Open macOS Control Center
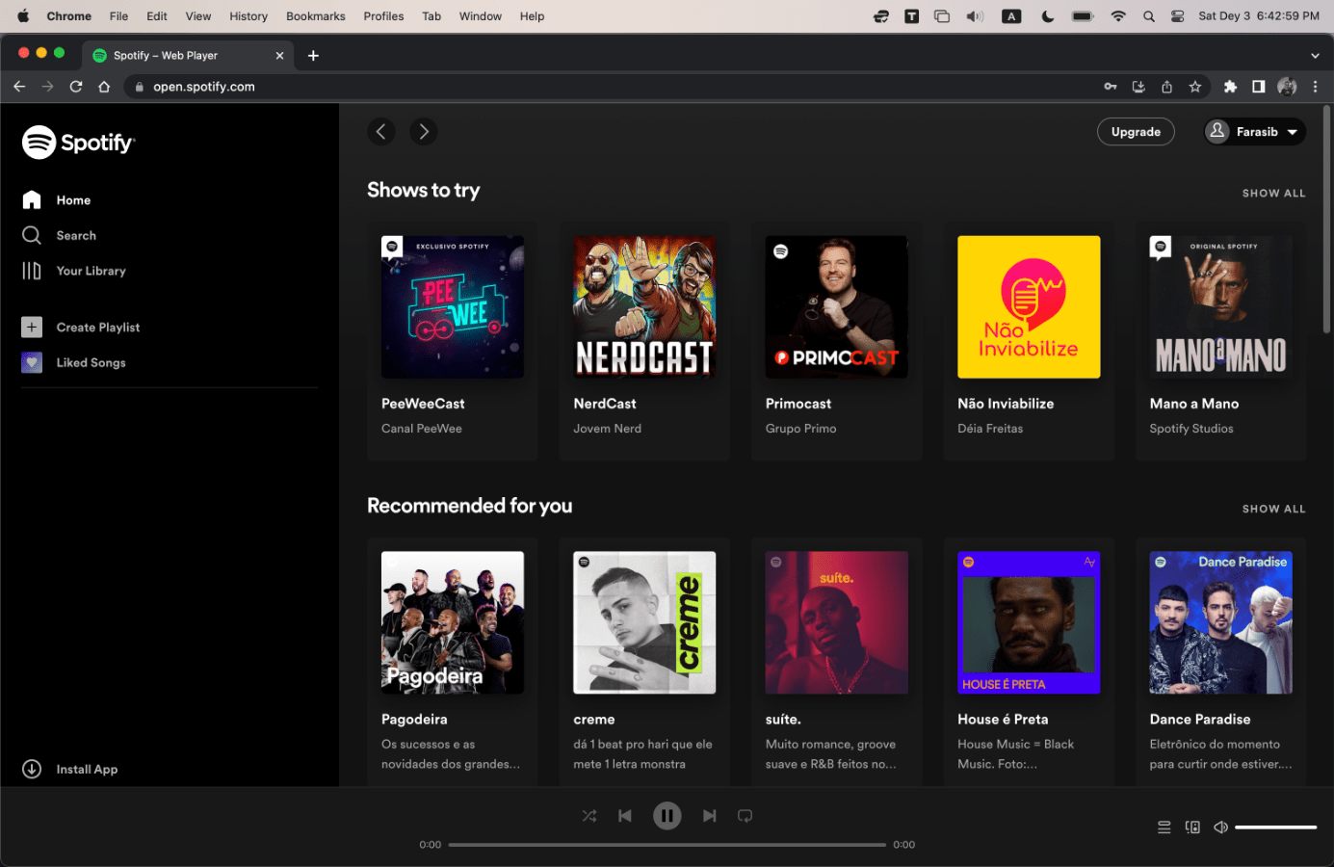The image size is (1334, 867). tap(1177, 16)
